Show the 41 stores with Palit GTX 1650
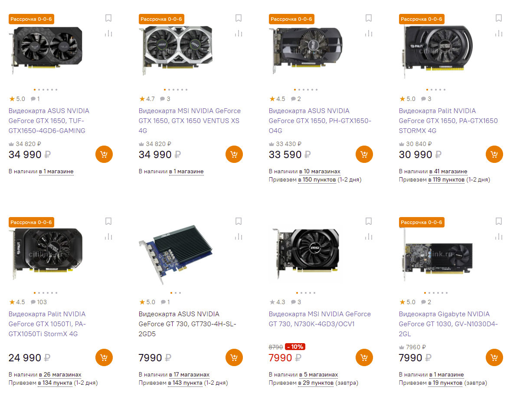Screen dimensions: 507x396 coord(448,171)
